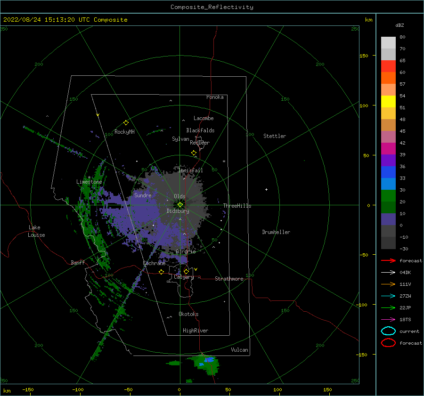
Task: Click the Composite_Reflectivity title
Action: coord(212,7)
